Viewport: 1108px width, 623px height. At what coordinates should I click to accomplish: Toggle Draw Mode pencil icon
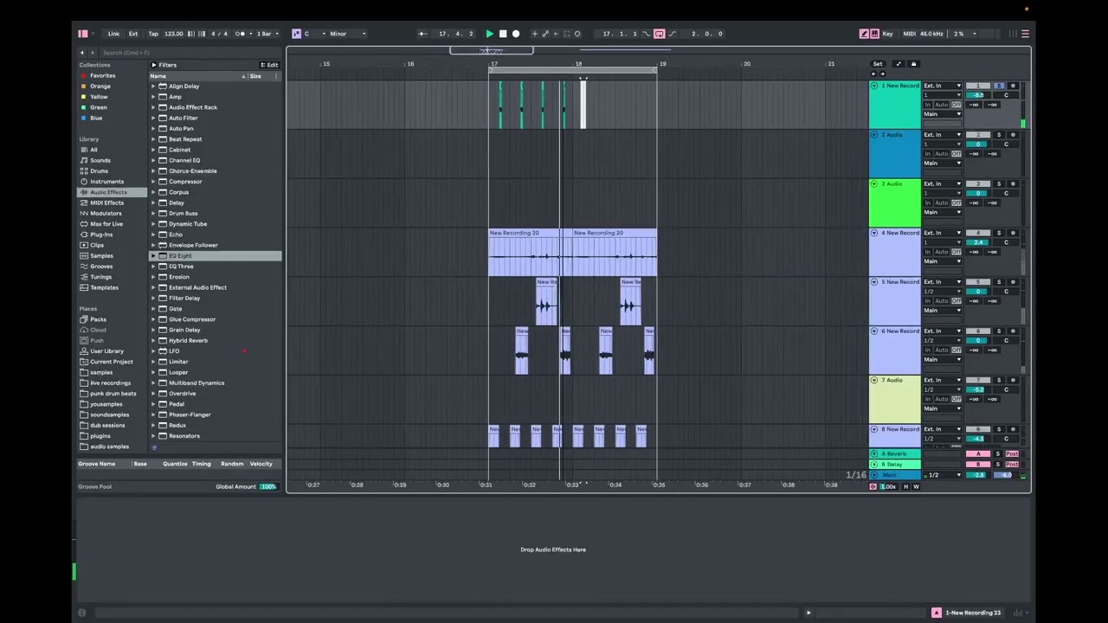864,34
